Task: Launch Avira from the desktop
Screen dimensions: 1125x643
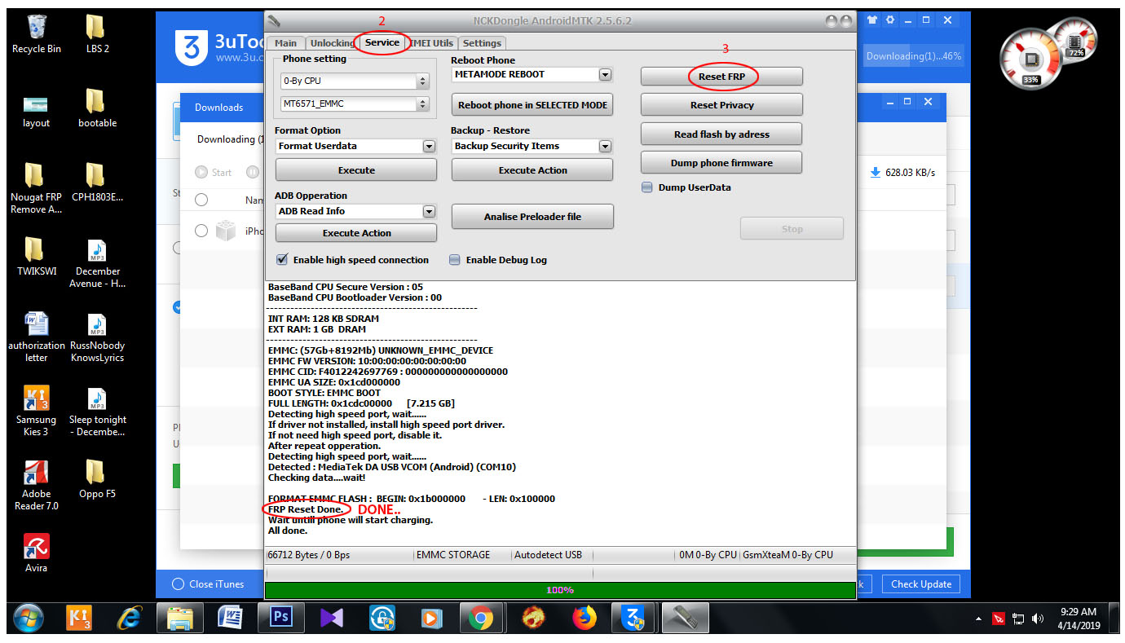Action: (37, 553)
